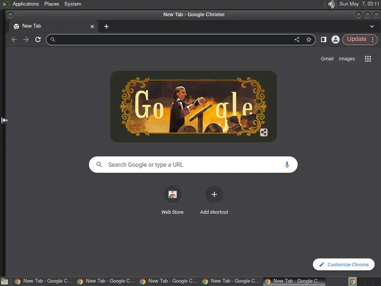This screenshot has width=381, height=286.
Task: Open the Applications menu
Action: click(x=26, y=4)
